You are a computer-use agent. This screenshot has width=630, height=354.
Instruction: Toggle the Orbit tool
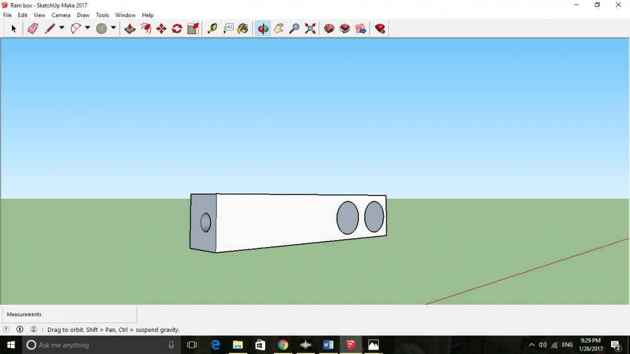pyautogui.click(x=263, y=28)
